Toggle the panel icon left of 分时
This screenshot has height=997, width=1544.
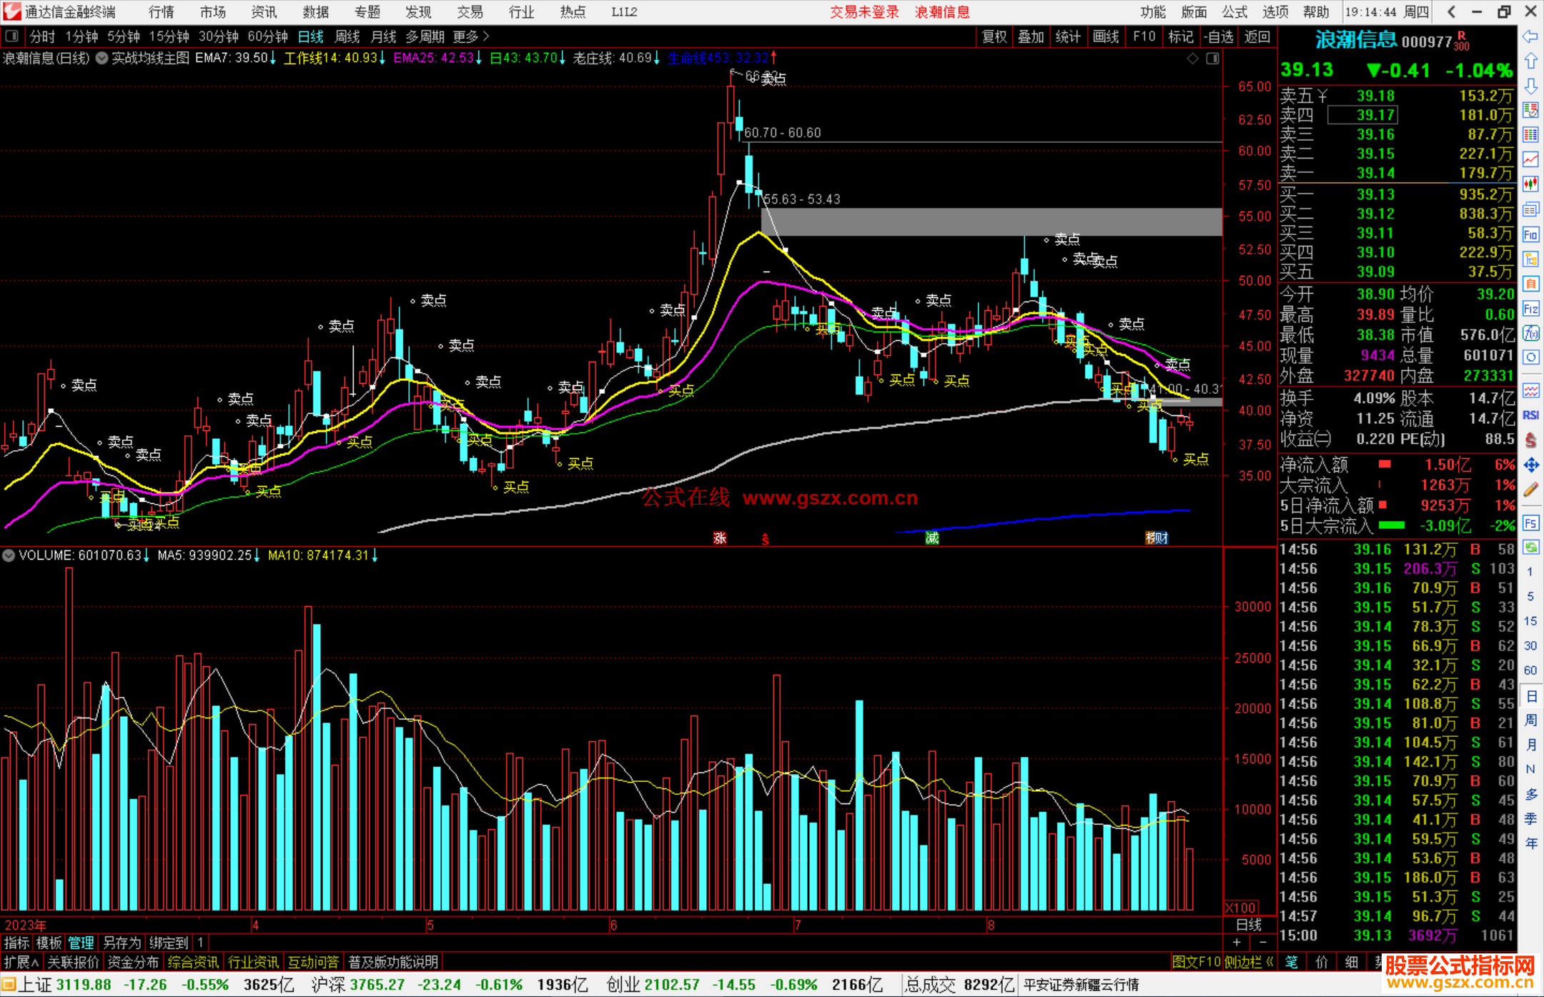(x=12, y=36)
